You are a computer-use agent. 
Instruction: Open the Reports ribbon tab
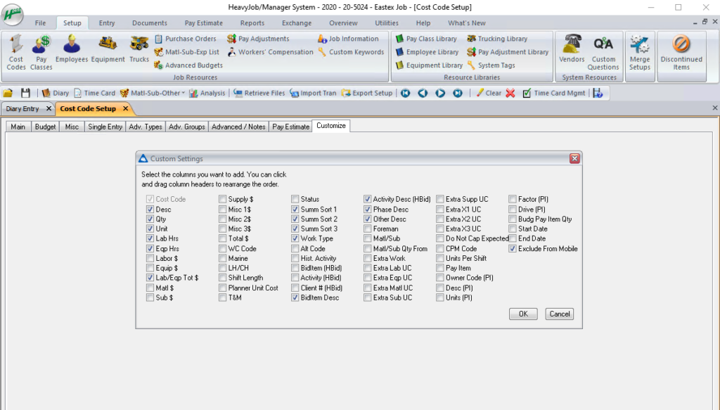(252, 23)
